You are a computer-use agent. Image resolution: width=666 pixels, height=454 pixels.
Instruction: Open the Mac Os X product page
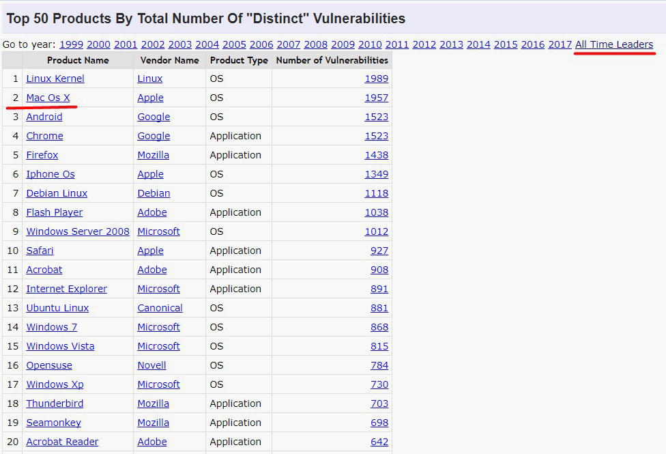pyautogui.click(x=48, y=98)
